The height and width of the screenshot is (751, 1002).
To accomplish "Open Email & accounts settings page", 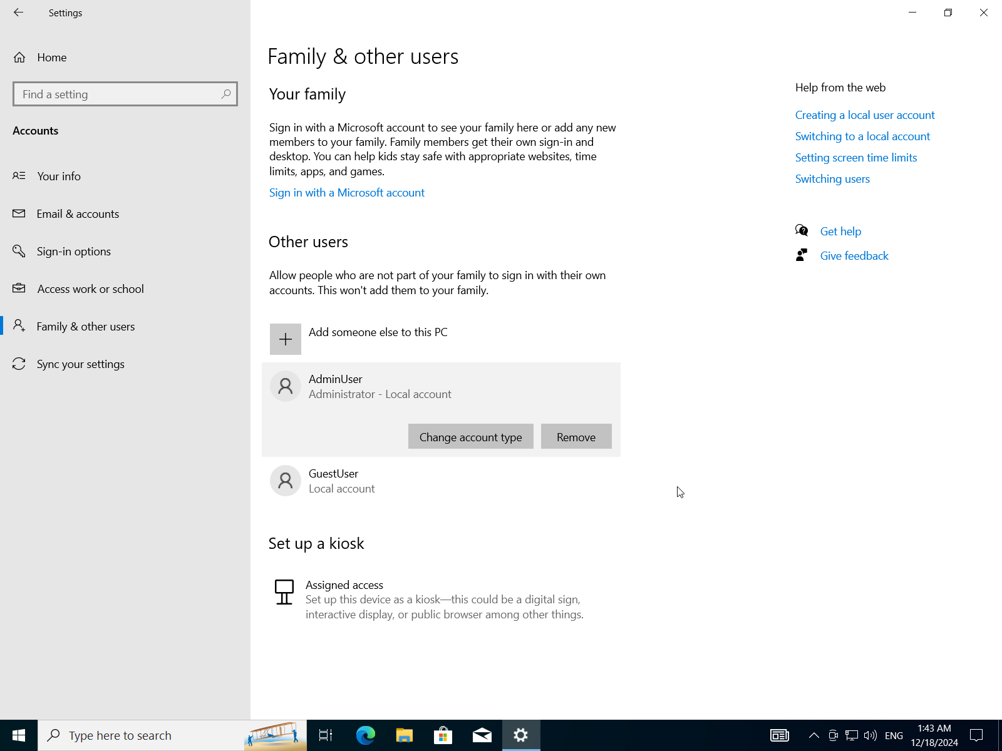I will [x=125, y=213].
